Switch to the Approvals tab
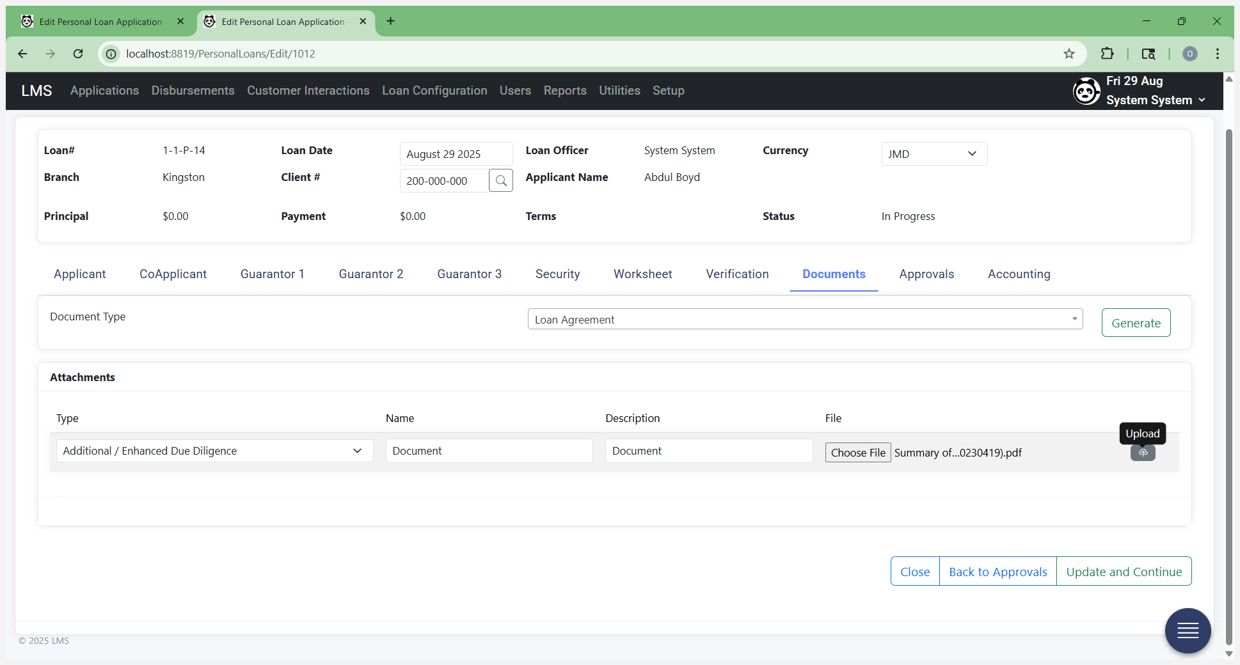 tap(926, 274)
